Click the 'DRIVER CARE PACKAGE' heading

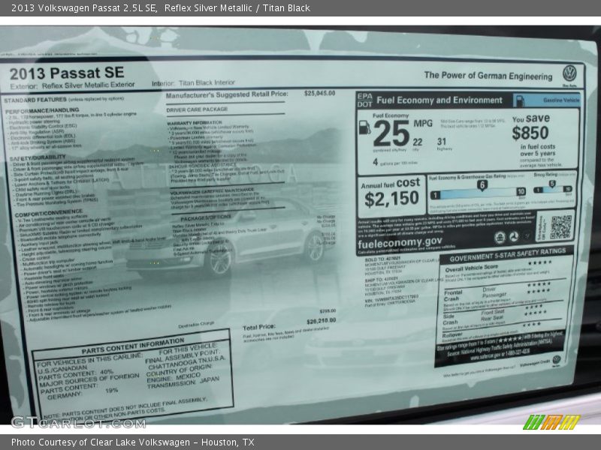click(197, 109)
